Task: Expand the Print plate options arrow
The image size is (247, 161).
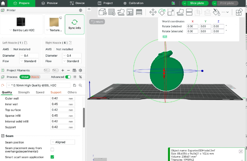Action: (214, 3)
